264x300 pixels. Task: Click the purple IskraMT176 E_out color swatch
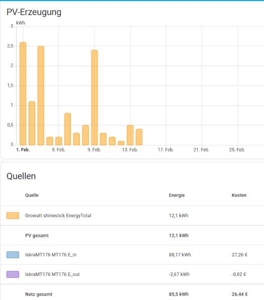click(x=13, y=274)
